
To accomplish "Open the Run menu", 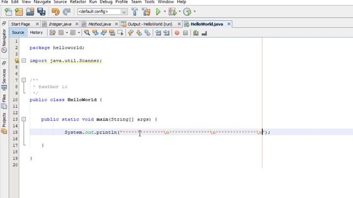I will (93, 2).
